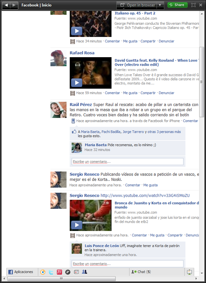Click Luis Ponce de León's avatar
The width and height of the screenshot is (206, 283).
(x=77, y=248)
